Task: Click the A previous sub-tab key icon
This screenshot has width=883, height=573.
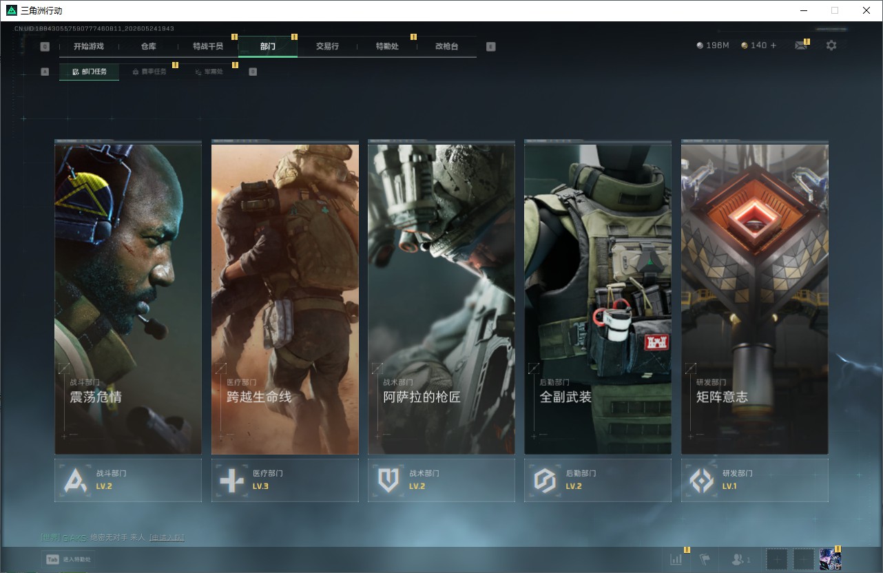Action: pyautogui.click(x=45, y=72)
